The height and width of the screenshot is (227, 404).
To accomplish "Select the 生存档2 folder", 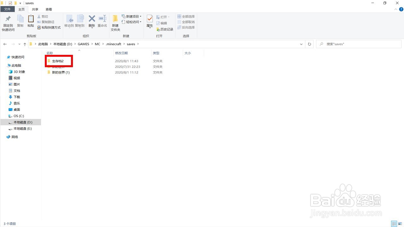I will [x=58, y=61].
